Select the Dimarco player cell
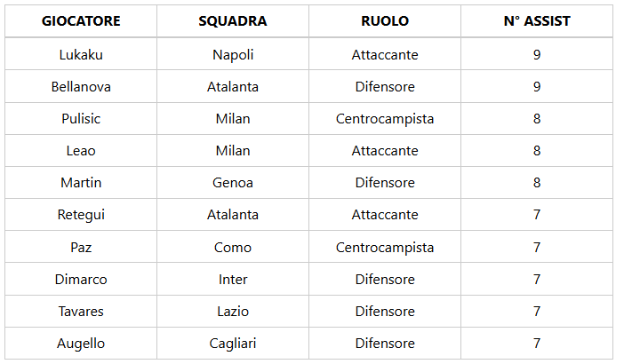The image size is (624, 364). (x=81, y=280)
